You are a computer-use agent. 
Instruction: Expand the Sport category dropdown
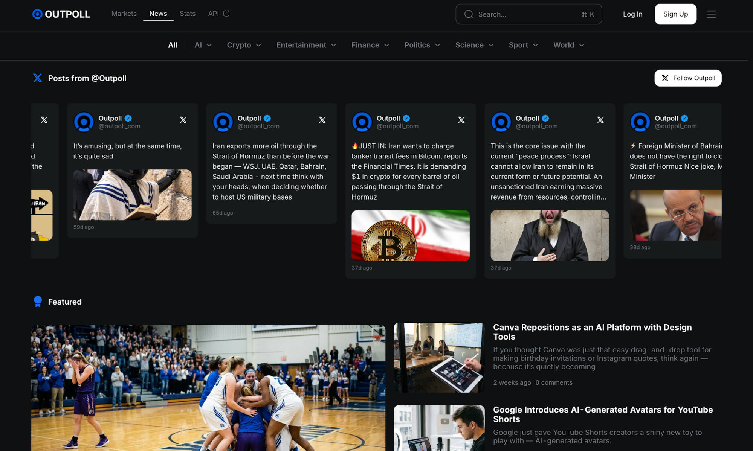tap(523, 45)
